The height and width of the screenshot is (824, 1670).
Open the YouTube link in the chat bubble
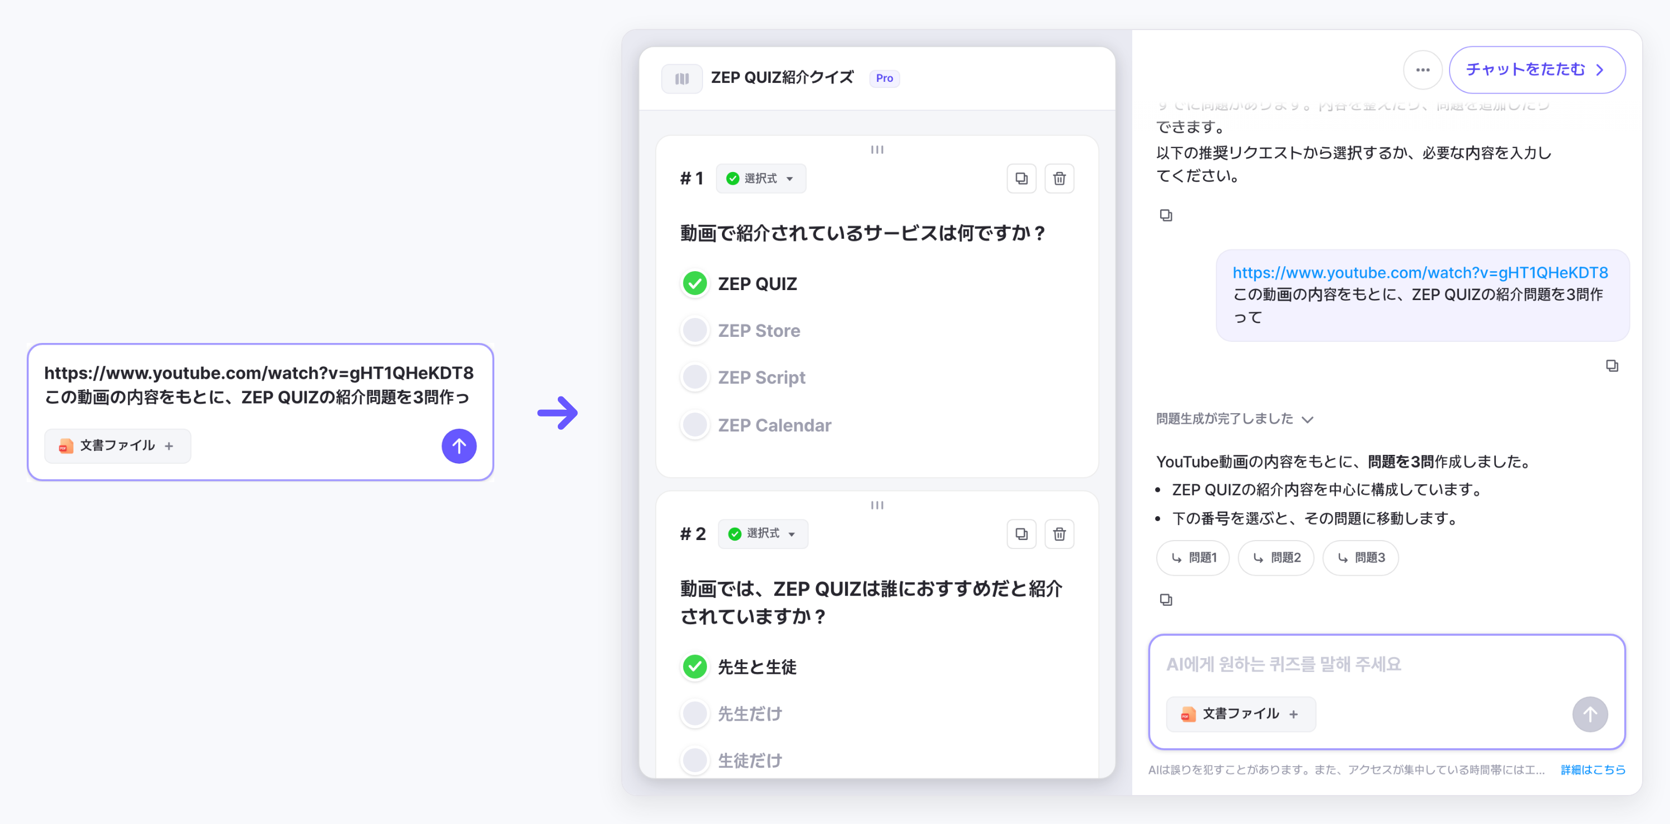(1419, 272)
